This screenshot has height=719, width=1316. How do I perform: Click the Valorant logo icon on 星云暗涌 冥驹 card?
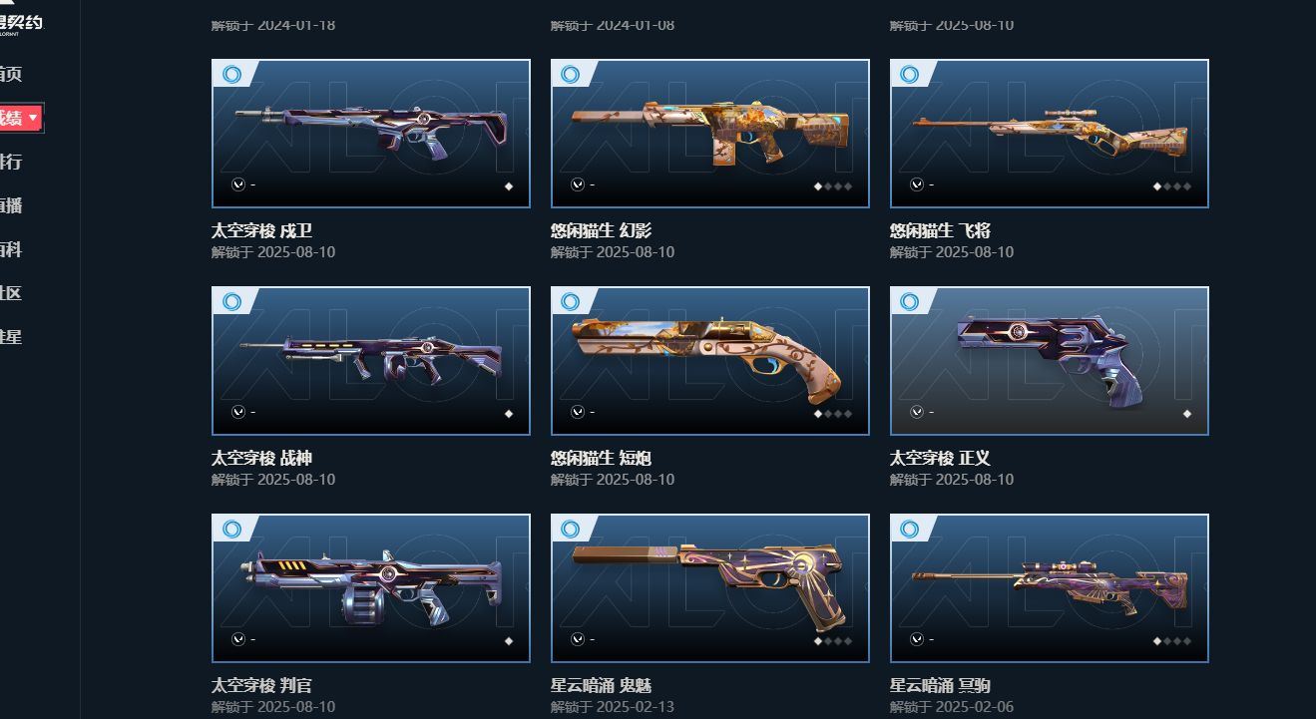click(916, 639)
